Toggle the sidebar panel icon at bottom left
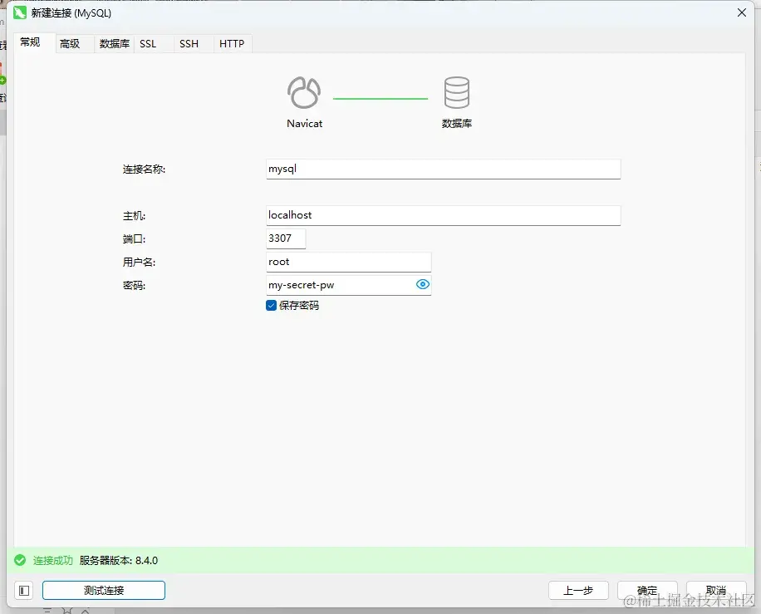This screenshot has height=614, width=761. click(x=24, y=591)
